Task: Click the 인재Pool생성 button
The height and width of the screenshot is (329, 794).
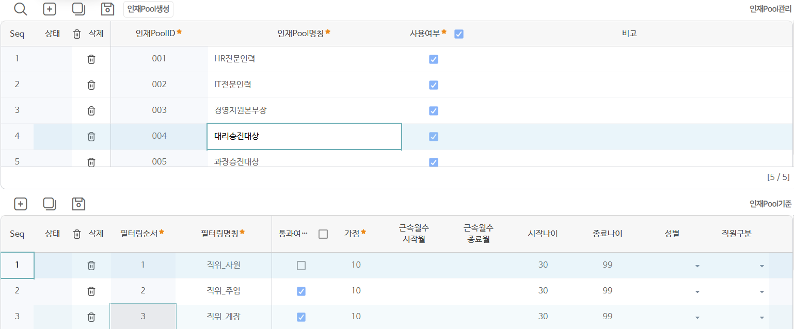Action: (148, 9)
